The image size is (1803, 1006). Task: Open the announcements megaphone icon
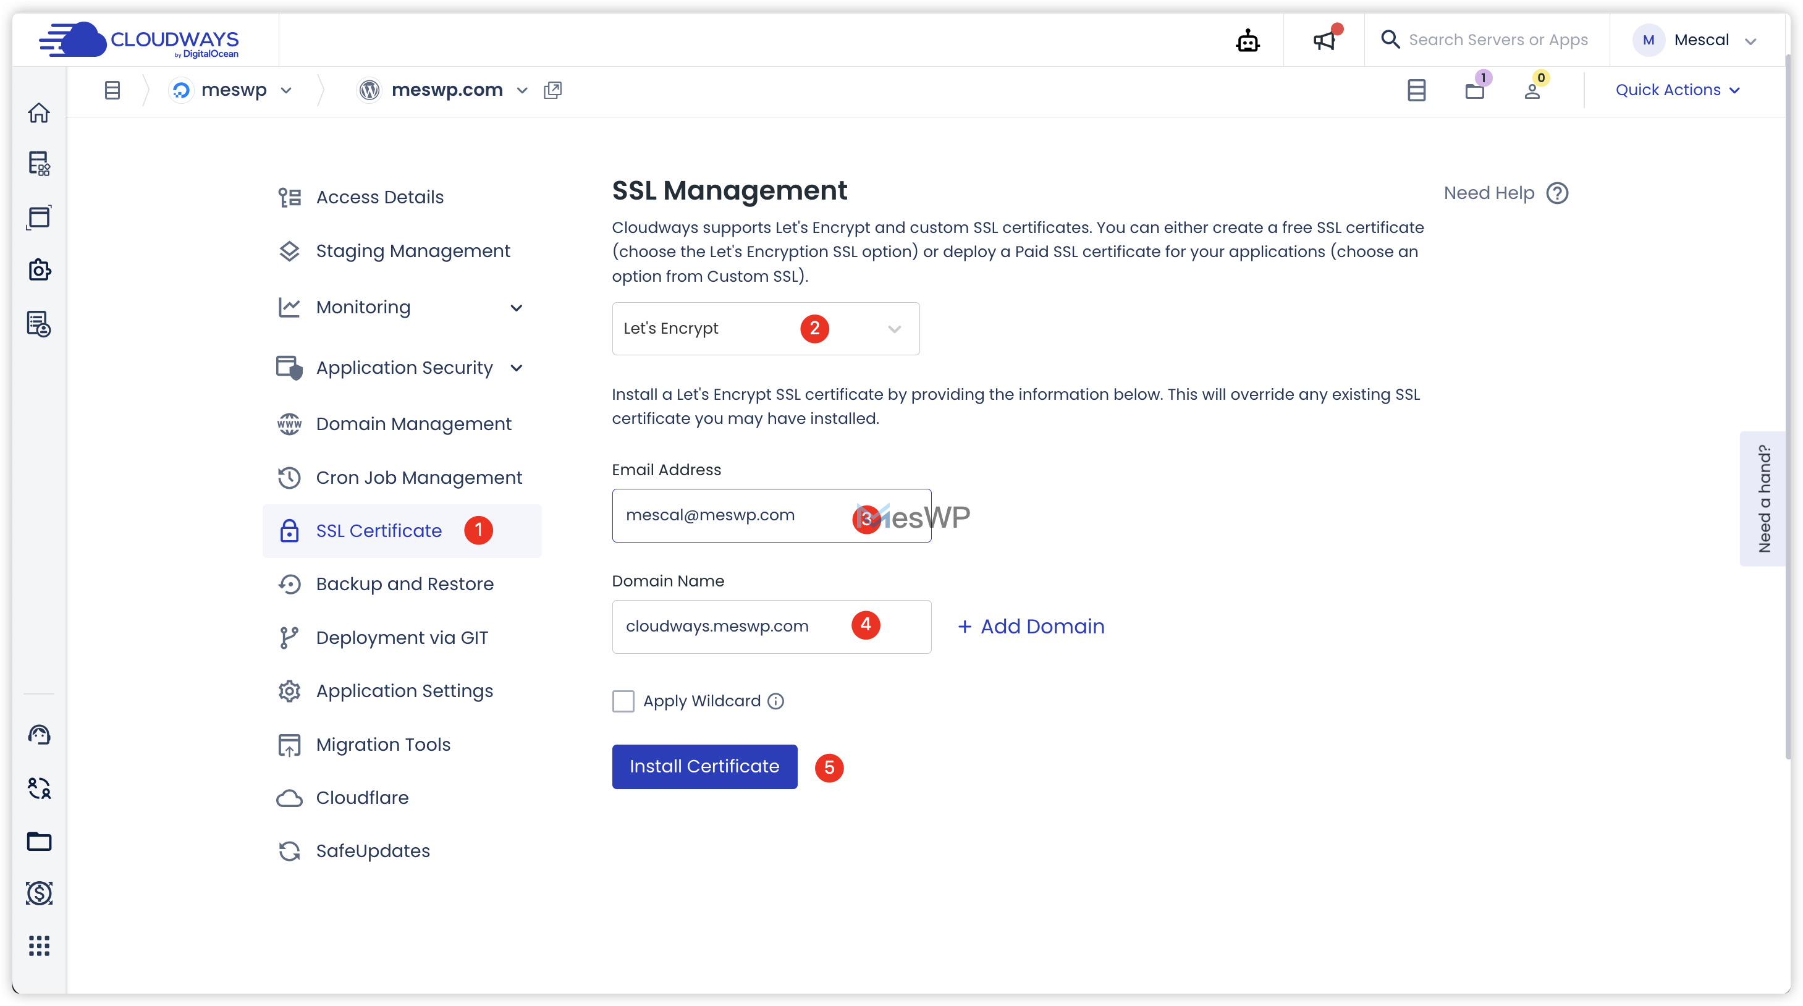[x=1324, y=40]
